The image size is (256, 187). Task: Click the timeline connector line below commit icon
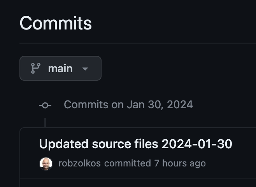pyautogui.click(x=45, y=123)
